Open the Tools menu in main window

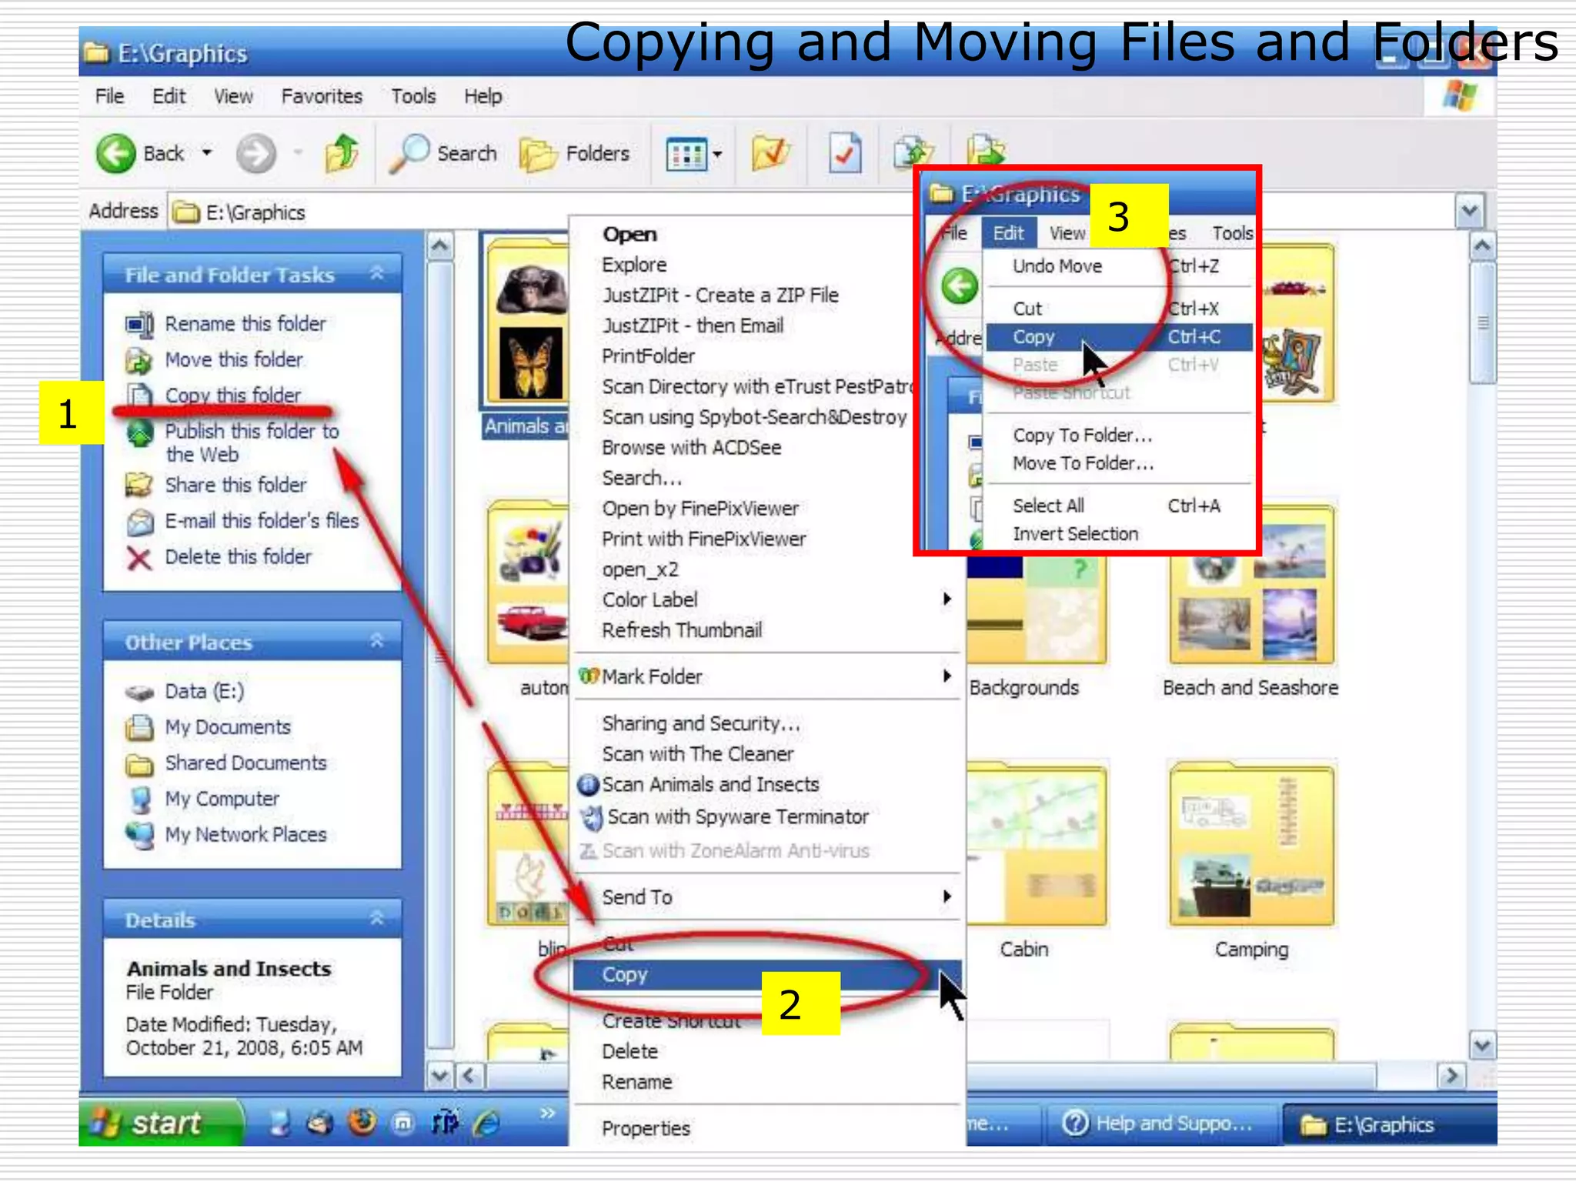pyautogui.click(x=413, y=96)
